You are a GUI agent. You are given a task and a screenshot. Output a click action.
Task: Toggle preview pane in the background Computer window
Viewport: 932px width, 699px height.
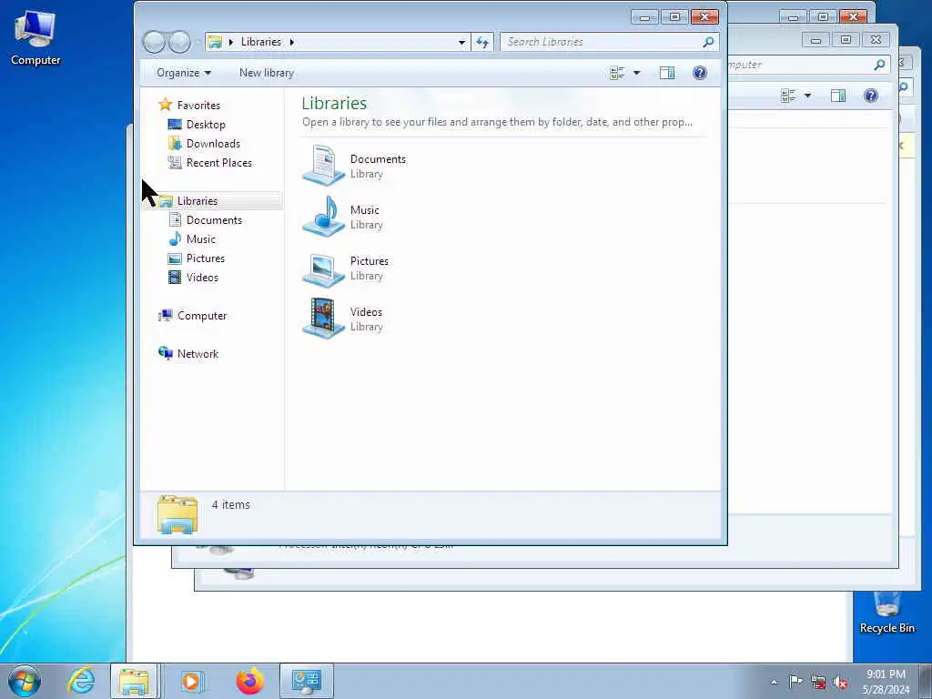tap(838, 95)
